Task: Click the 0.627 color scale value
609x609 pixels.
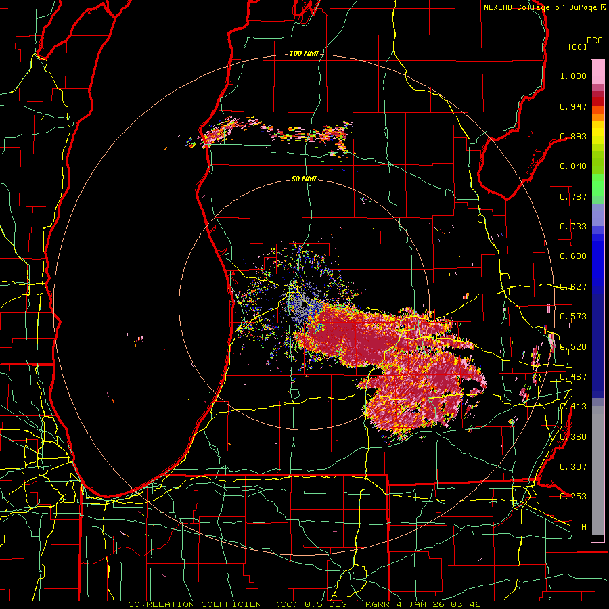Action: point(573,287)
